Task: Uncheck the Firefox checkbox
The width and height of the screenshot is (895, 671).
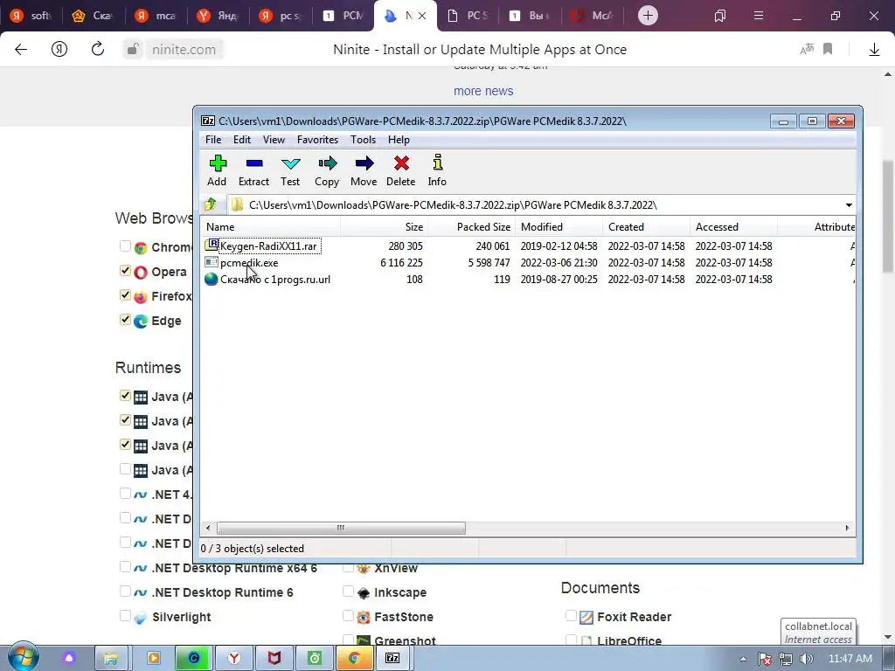Action: (125, 295)
